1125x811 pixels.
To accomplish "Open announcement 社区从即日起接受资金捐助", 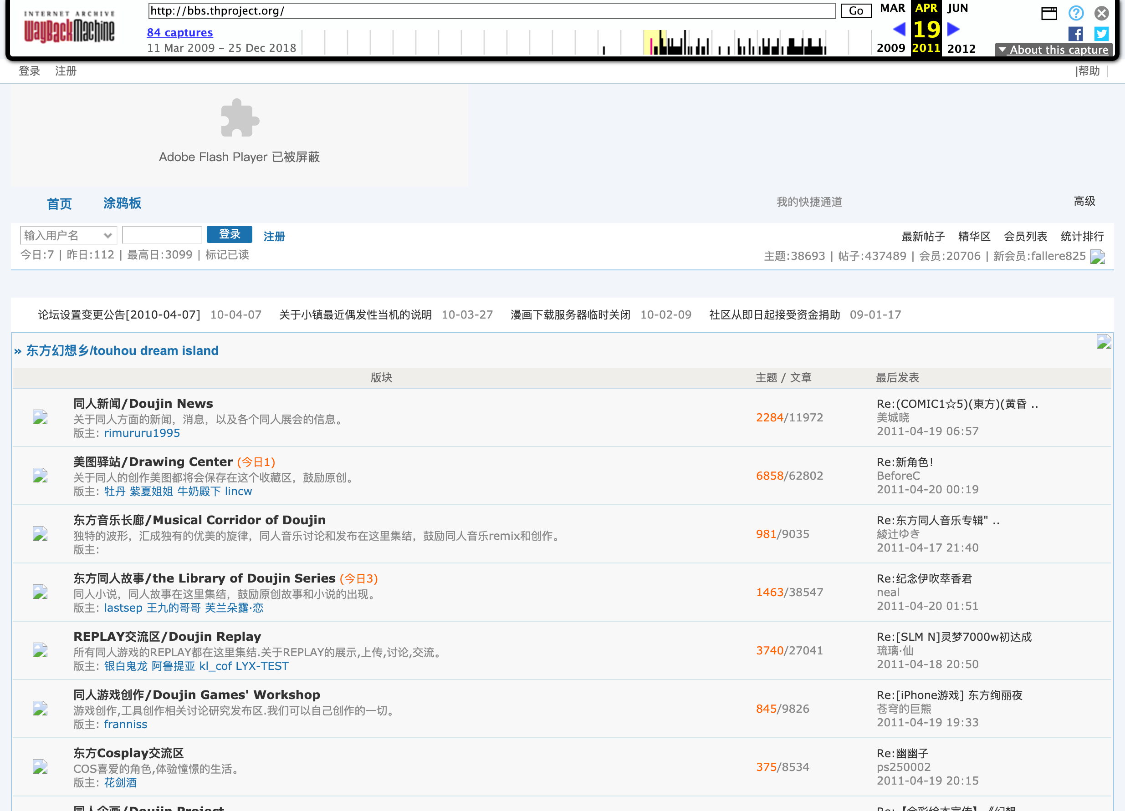I will click(x=774, y=315).
